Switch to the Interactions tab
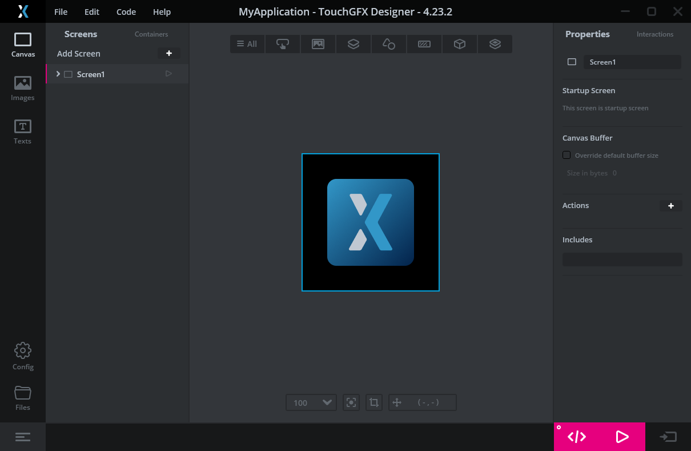Screen dimensions: 691x451 click(655, 34)
